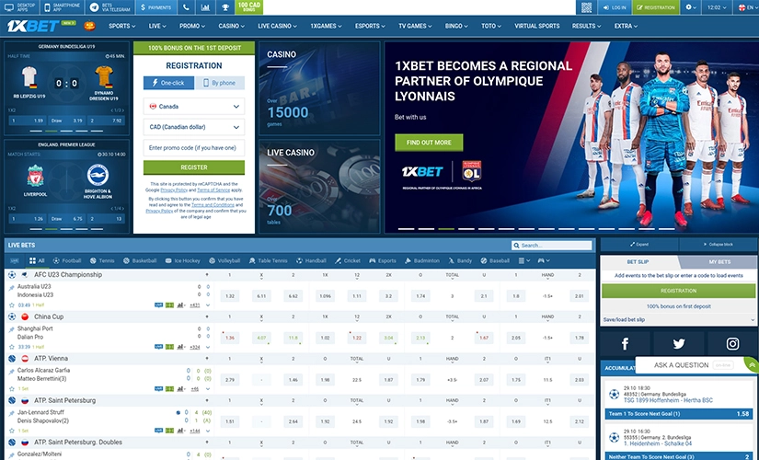
Task: Open the Esports menu
Action: tap(370, 26)
